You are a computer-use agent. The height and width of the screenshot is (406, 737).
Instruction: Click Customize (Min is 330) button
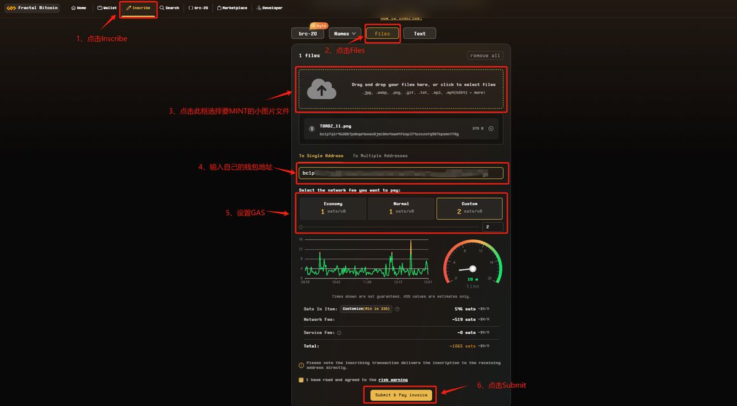point(366,309)
